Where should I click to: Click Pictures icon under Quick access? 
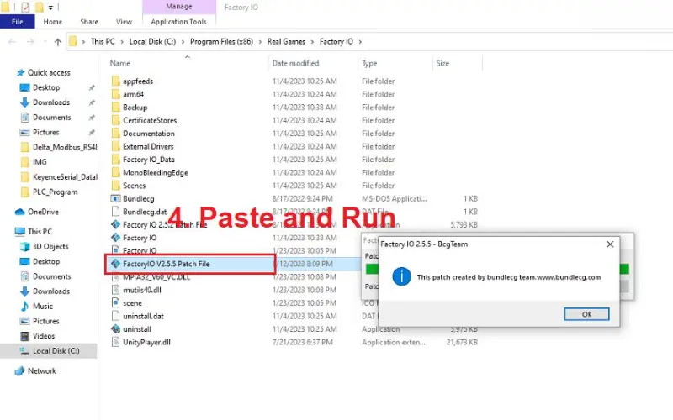point(24,133)
